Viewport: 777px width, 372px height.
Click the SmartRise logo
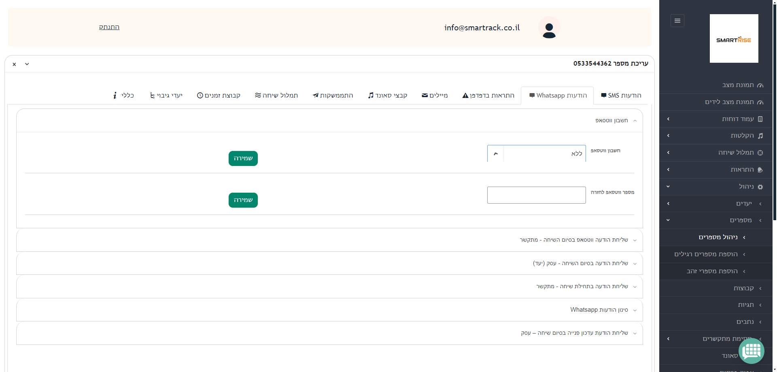click(734, 38)
